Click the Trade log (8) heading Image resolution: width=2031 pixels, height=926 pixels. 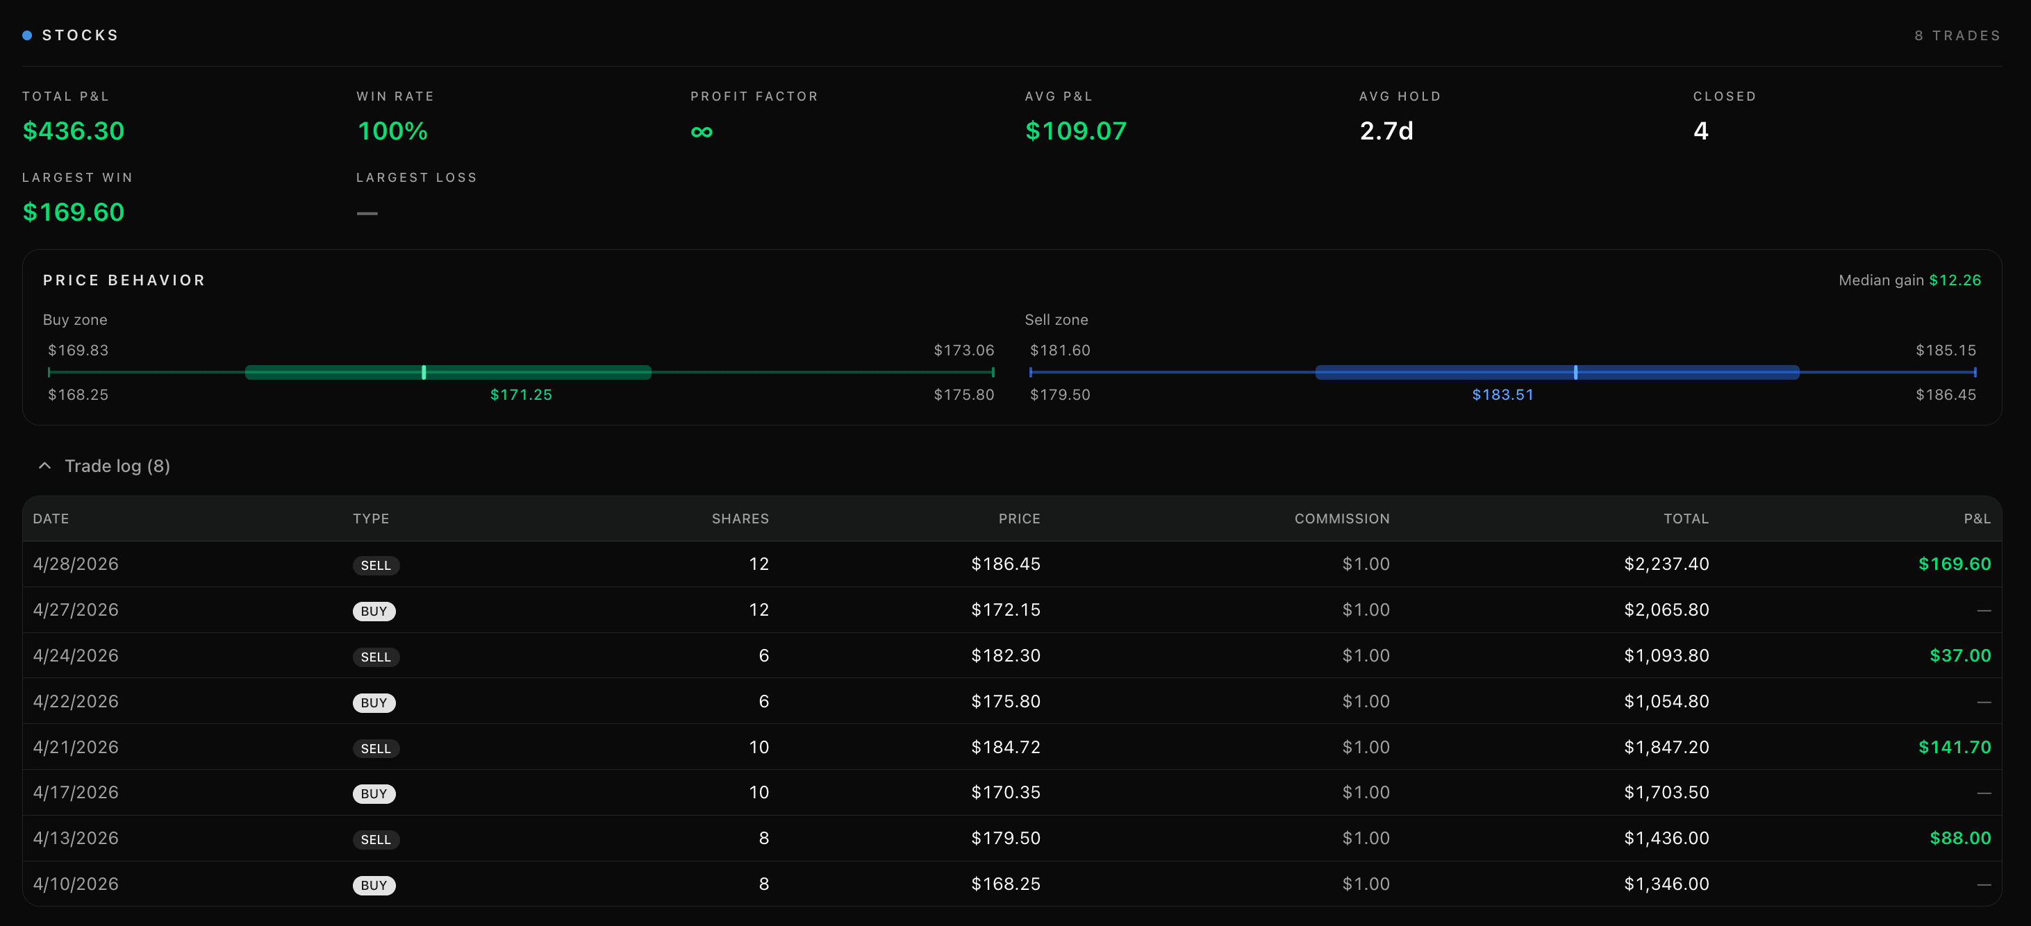click(117, 466)
